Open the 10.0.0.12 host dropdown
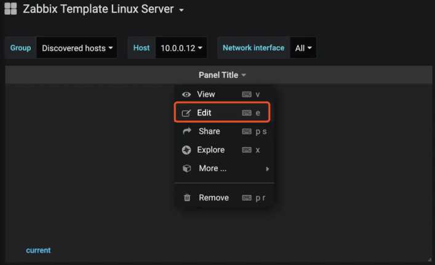This screenshot has height=265, width=435. pos(181,48)
